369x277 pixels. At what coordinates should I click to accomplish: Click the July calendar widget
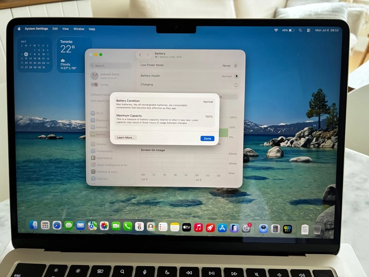click(x=35, y=54)
